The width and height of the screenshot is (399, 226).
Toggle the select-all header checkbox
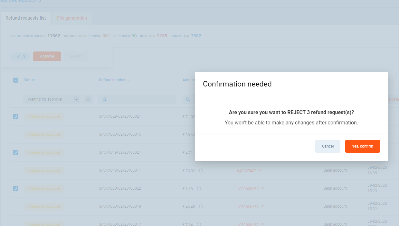coord(15,80)
